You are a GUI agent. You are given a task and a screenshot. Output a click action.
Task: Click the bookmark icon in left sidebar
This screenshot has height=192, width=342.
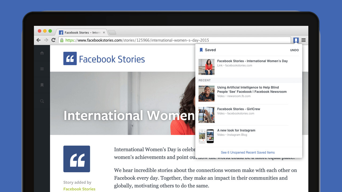[42, 85]
